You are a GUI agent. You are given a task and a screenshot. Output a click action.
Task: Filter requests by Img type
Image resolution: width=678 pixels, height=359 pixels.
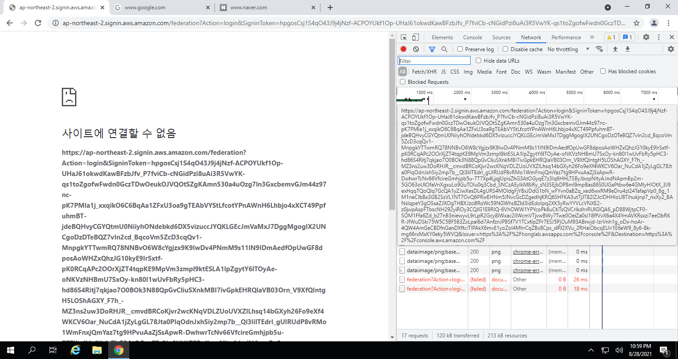coord(468,71)
